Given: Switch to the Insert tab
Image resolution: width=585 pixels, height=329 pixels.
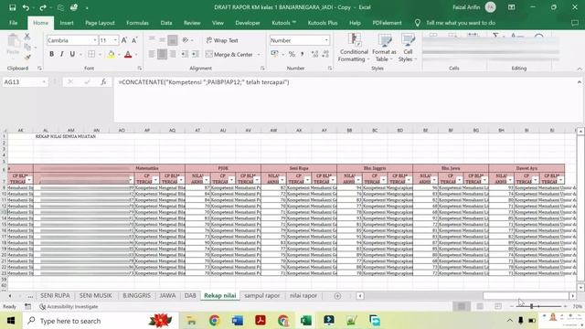Looking at the screenshot, I should (x=67, y=23).
